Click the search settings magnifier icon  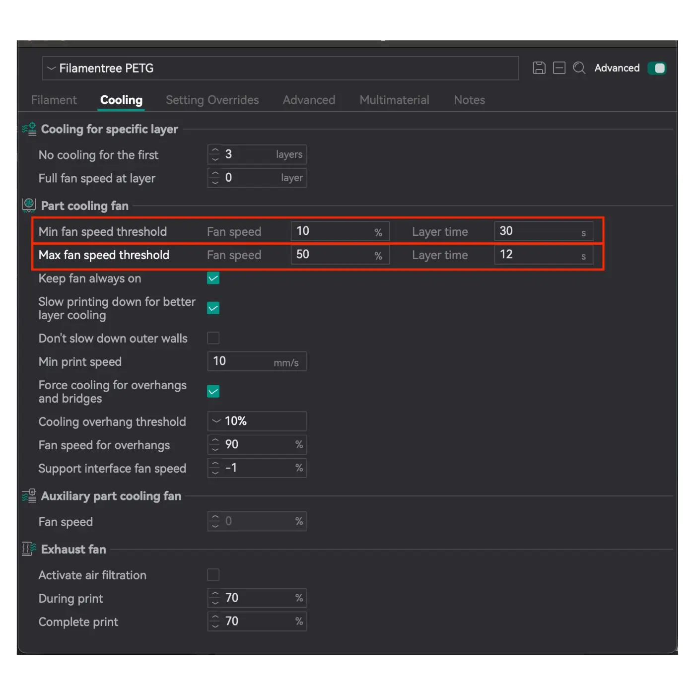point(579,68)
